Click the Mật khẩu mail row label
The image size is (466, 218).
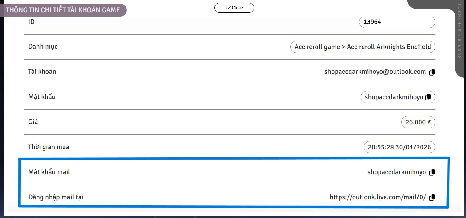click(49, 172)
